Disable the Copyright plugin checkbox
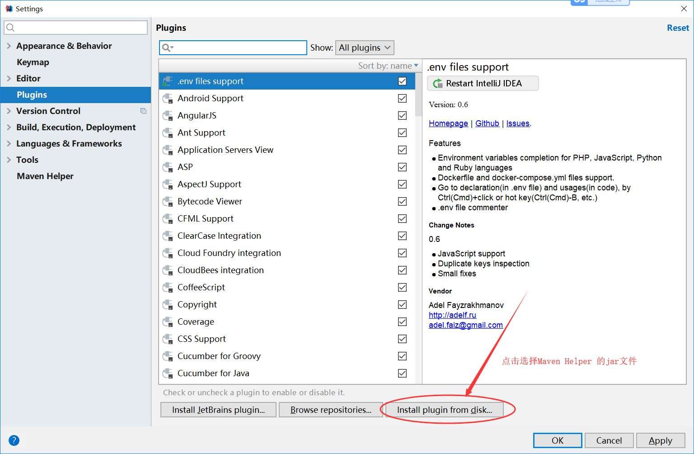Viewport: 694px width, 454px height. click(402, 305)
